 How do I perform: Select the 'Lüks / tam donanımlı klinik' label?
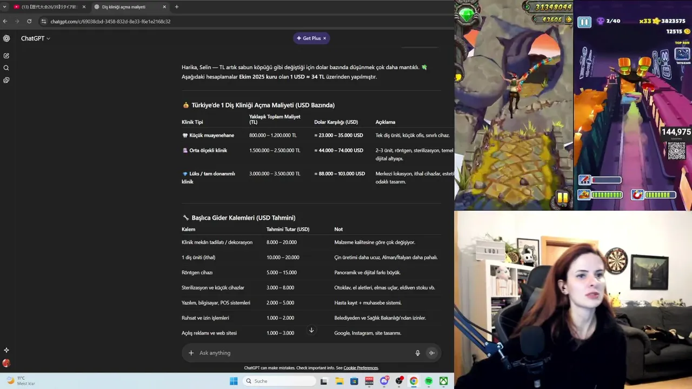[x=208, y=178]
